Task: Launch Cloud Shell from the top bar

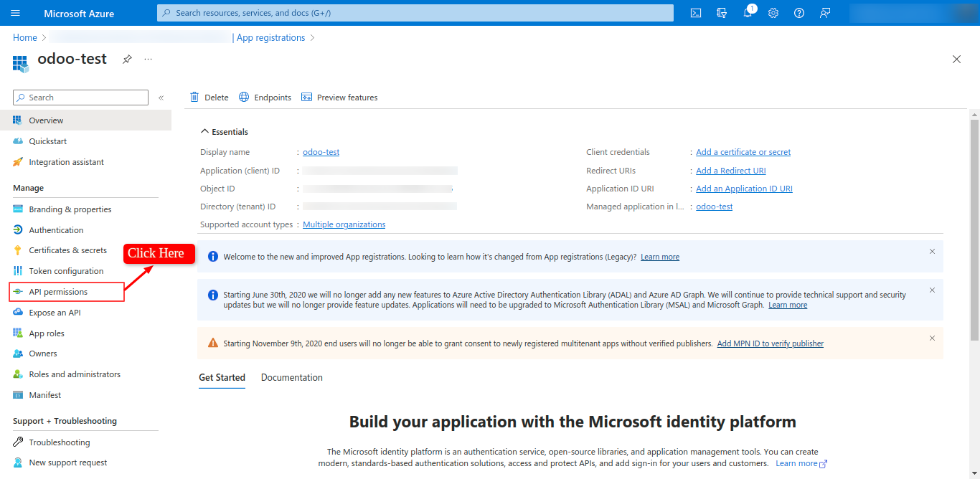Action: click(x=696, y=13)
